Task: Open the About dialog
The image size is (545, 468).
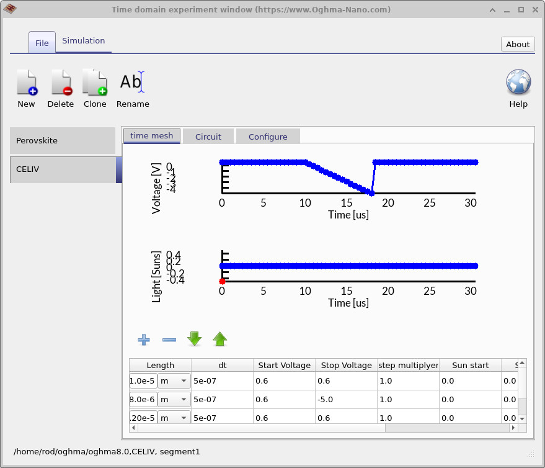Action: pos(517,44)
